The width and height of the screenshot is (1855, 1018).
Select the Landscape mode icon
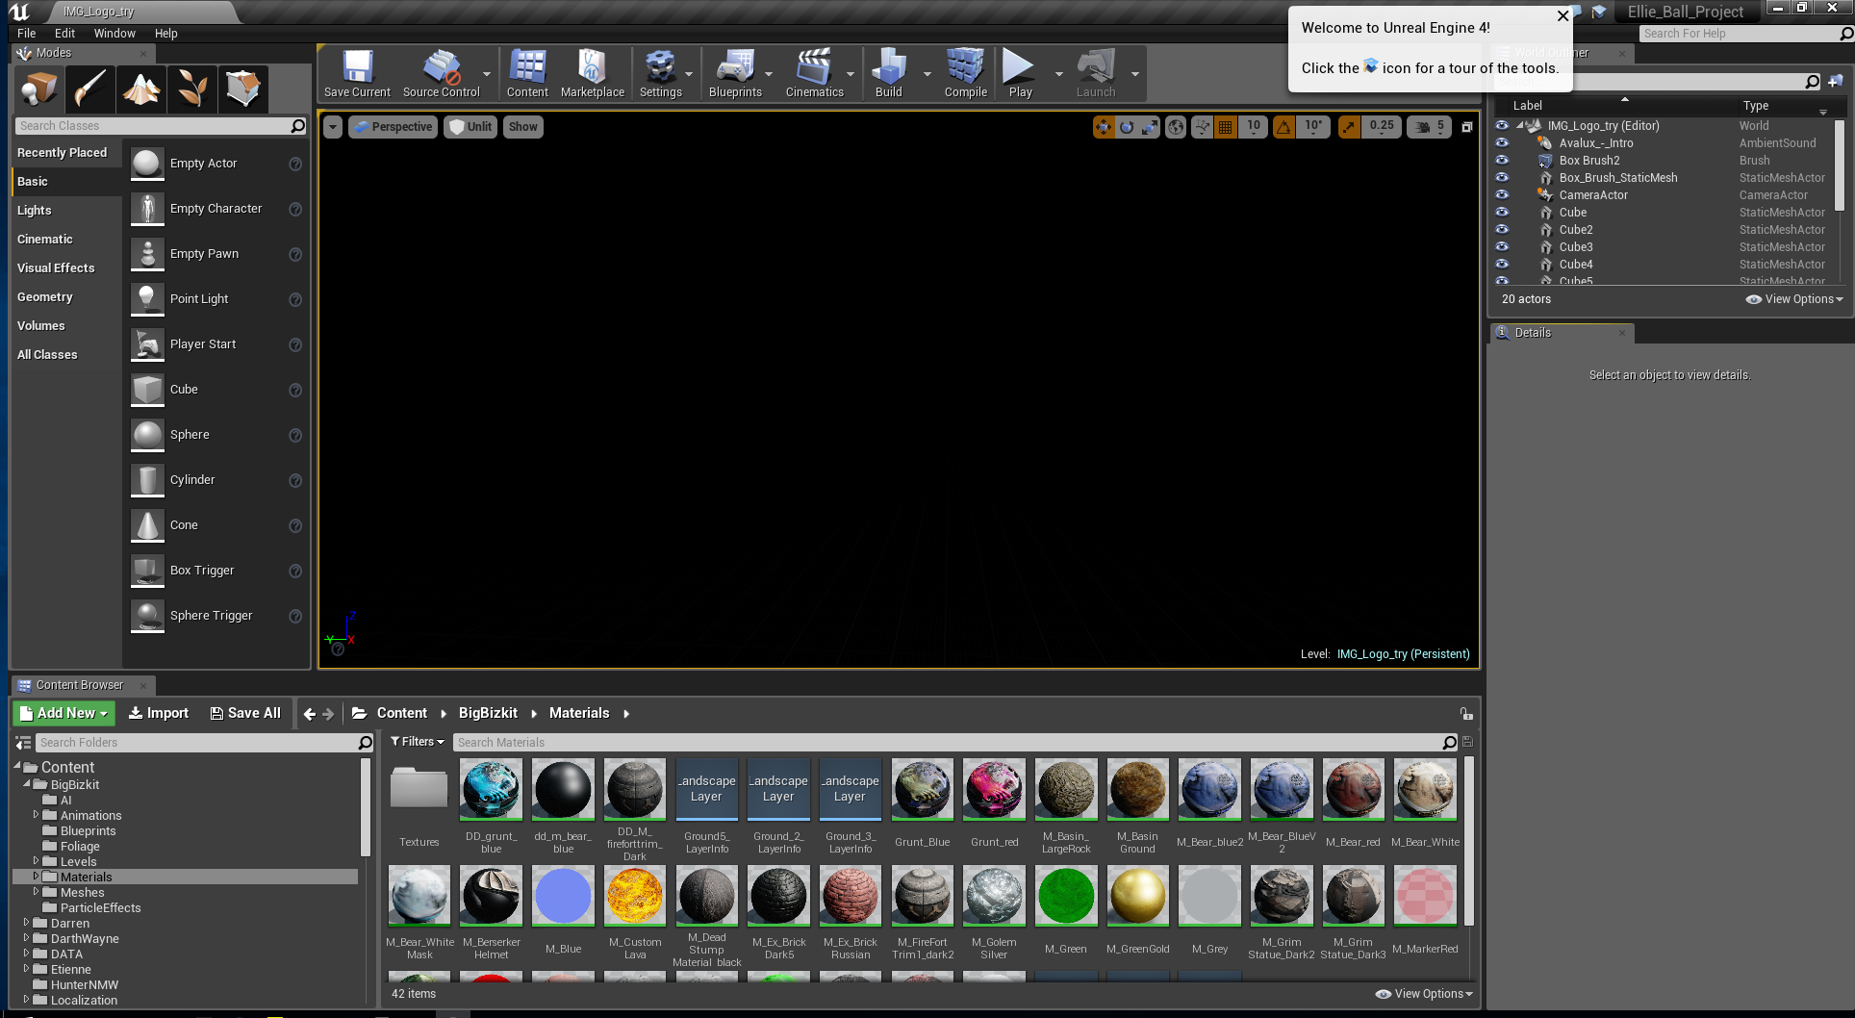(141, 89)
